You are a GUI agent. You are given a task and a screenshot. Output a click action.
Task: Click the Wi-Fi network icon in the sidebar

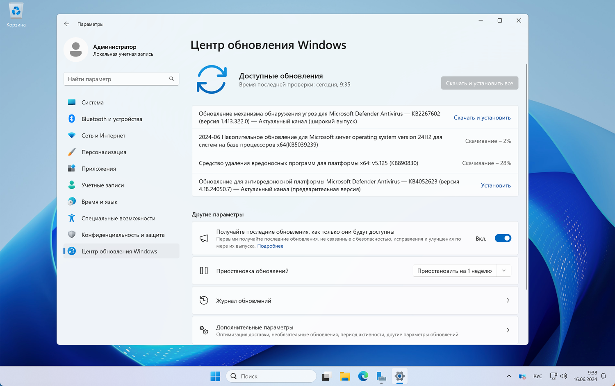click(x=72, y=135)
